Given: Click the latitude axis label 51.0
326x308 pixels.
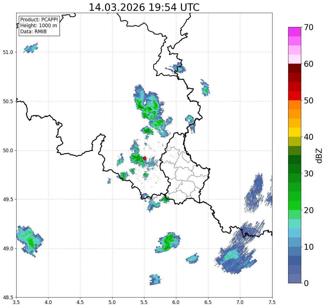Looking at the screenshot, I should tap(8, 52).
